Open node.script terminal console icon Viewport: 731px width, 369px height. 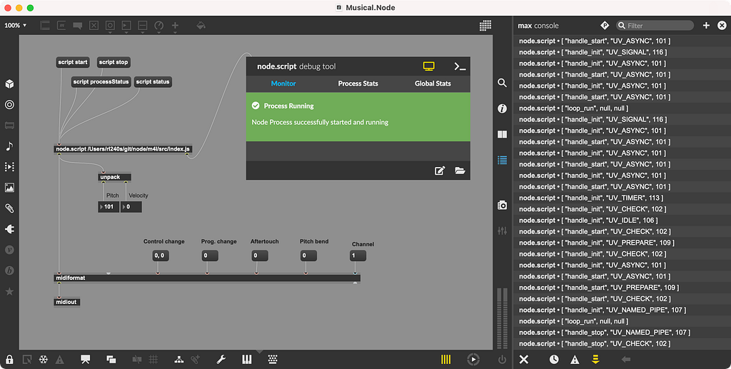pos(460,66)
